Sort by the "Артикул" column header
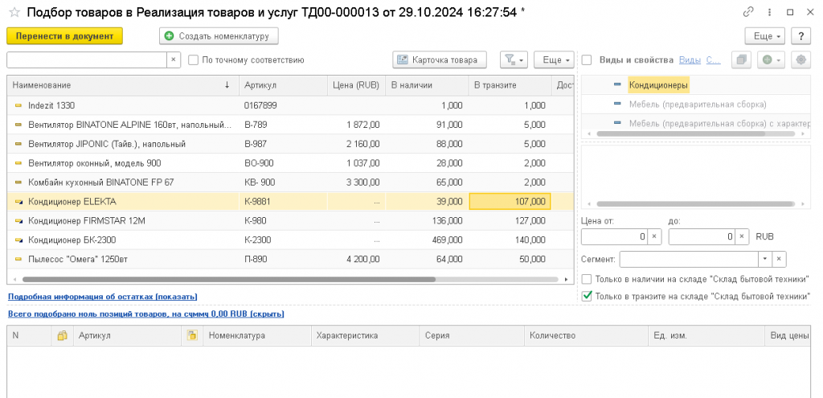Image resolution: width=823 pixels, height=398 pixels. click(283, 85)
